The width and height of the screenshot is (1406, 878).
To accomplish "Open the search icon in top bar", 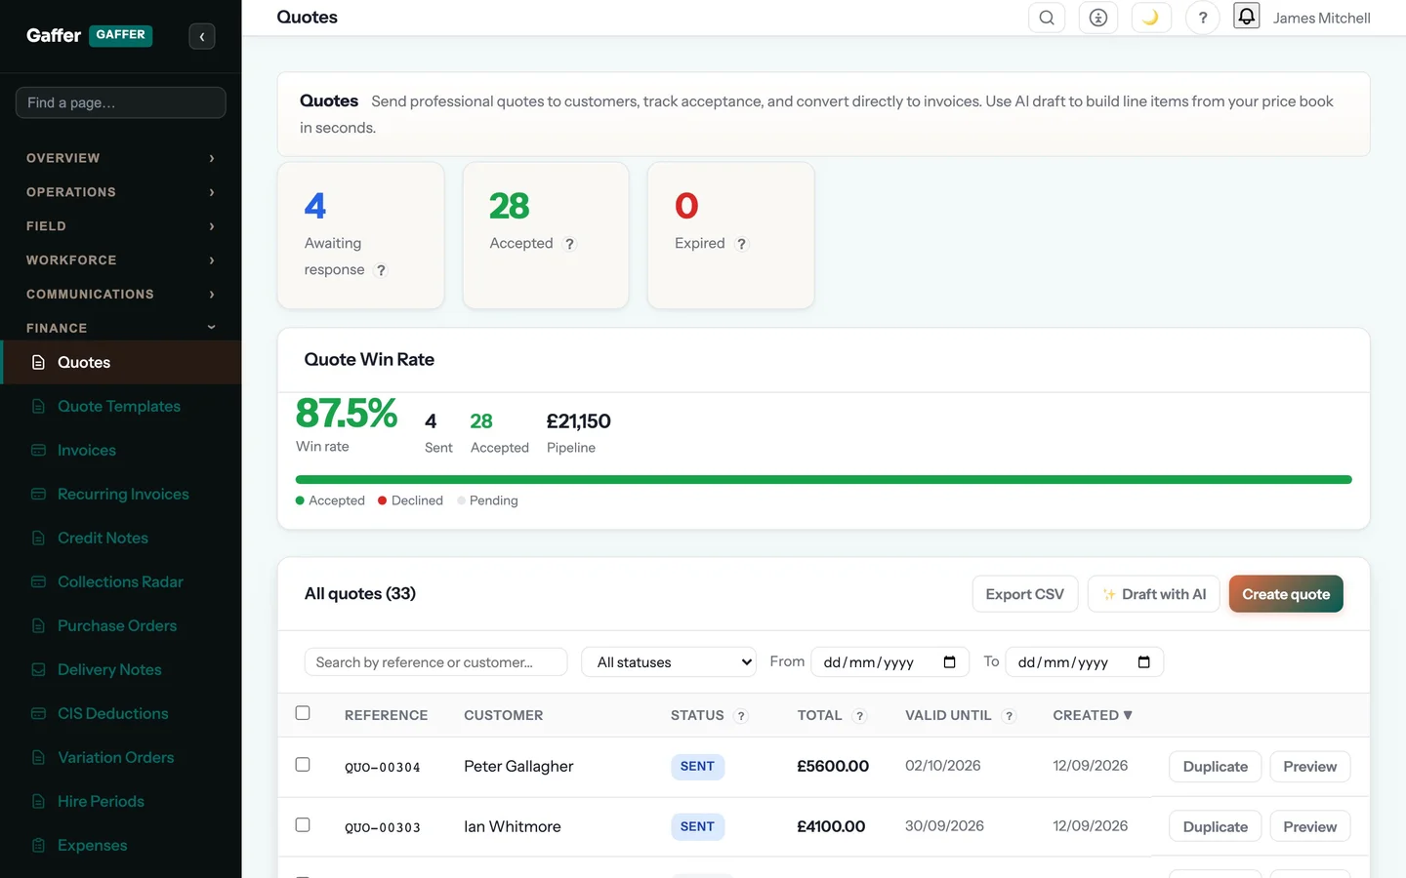I will click(x=1047, y=18).
